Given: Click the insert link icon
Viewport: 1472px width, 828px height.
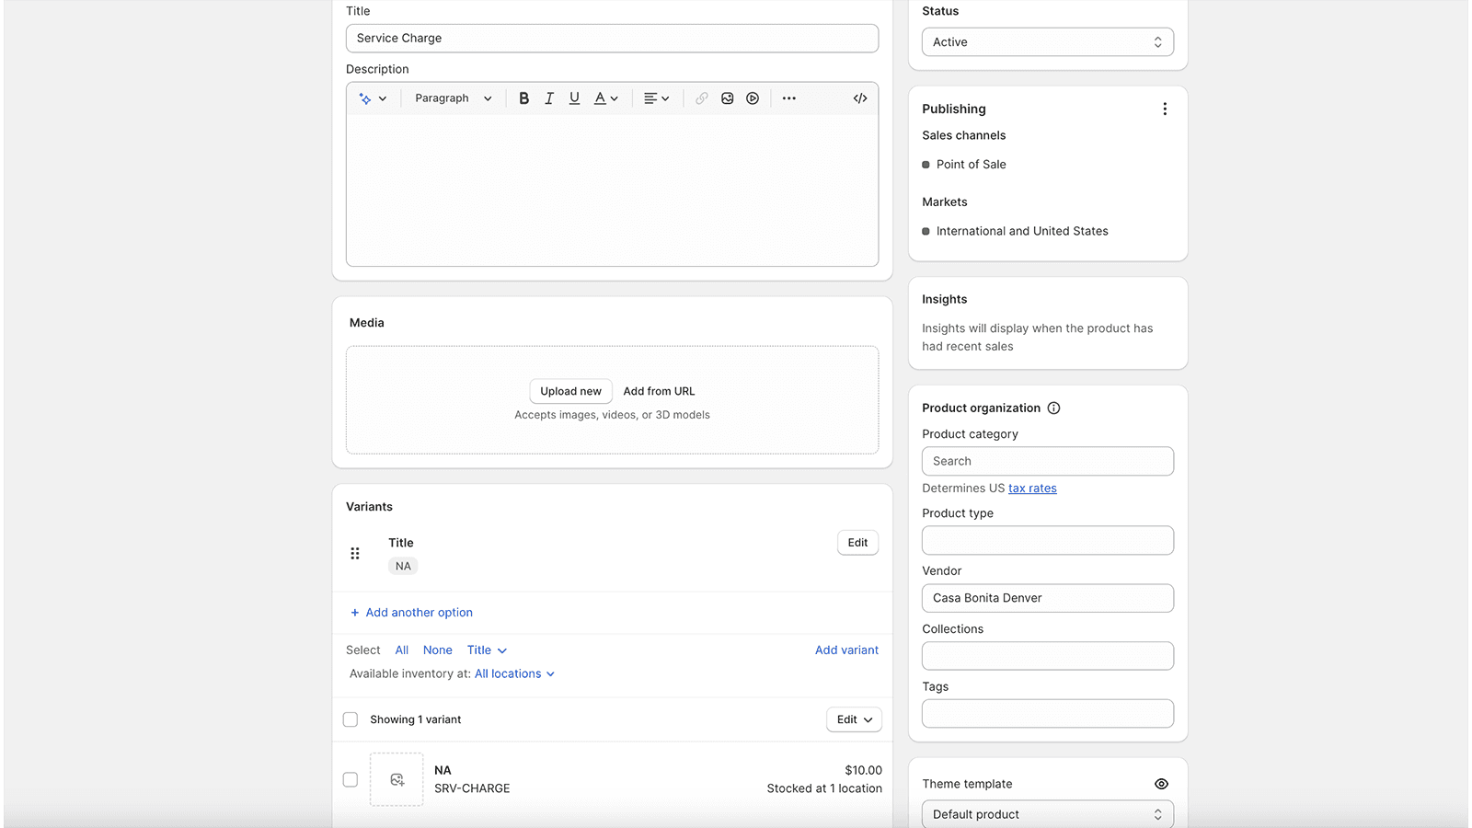Looking at the screenshot, I should (702, 98).
